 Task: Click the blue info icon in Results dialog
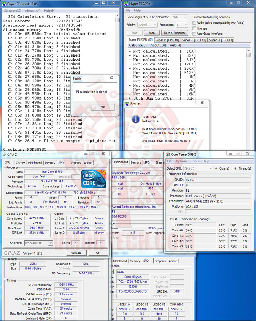(x=135, y=119)
